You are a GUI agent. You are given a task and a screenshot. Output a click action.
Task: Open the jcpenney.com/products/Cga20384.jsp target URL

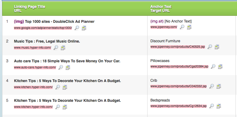pos(179,67)
